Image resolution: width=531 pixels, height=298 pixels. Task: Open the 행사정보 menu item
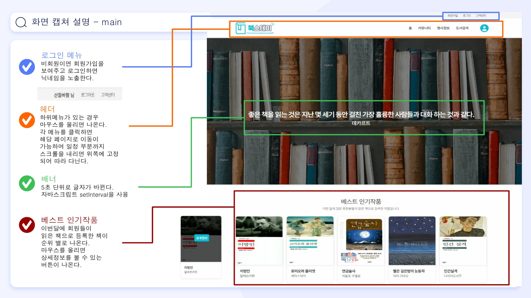443,28
